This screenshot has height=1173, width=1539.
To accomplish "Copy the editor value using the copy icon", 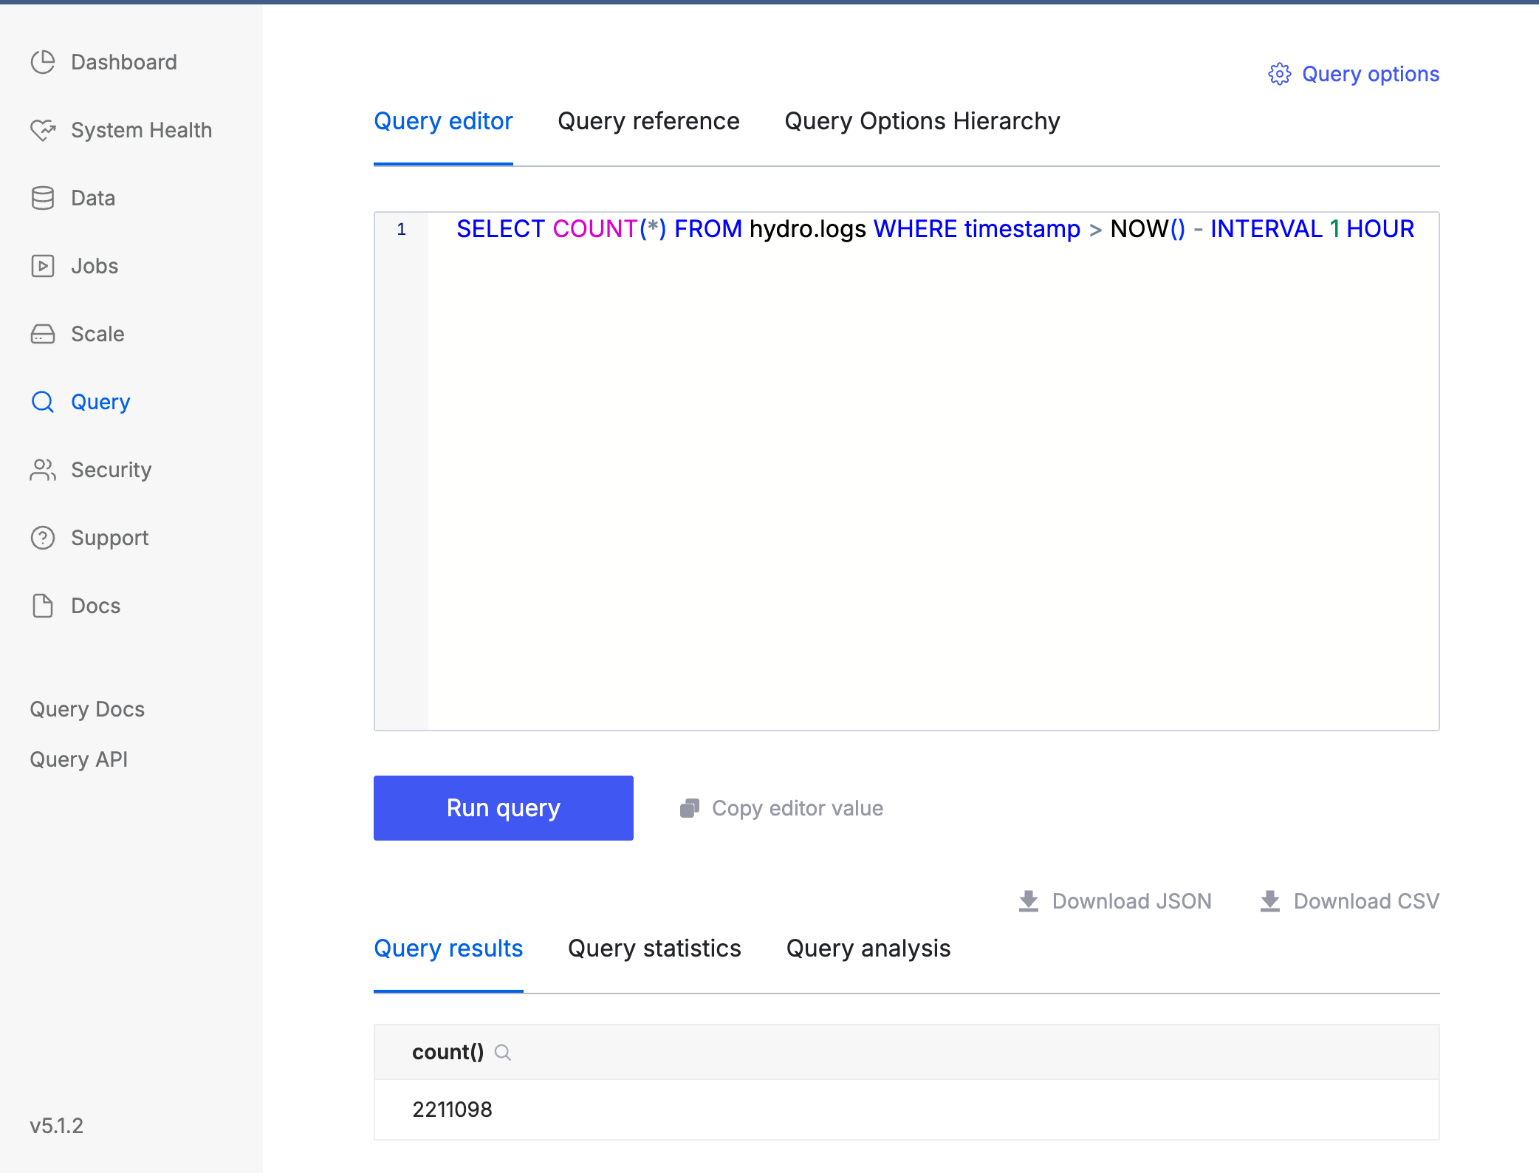I will 689,807.
